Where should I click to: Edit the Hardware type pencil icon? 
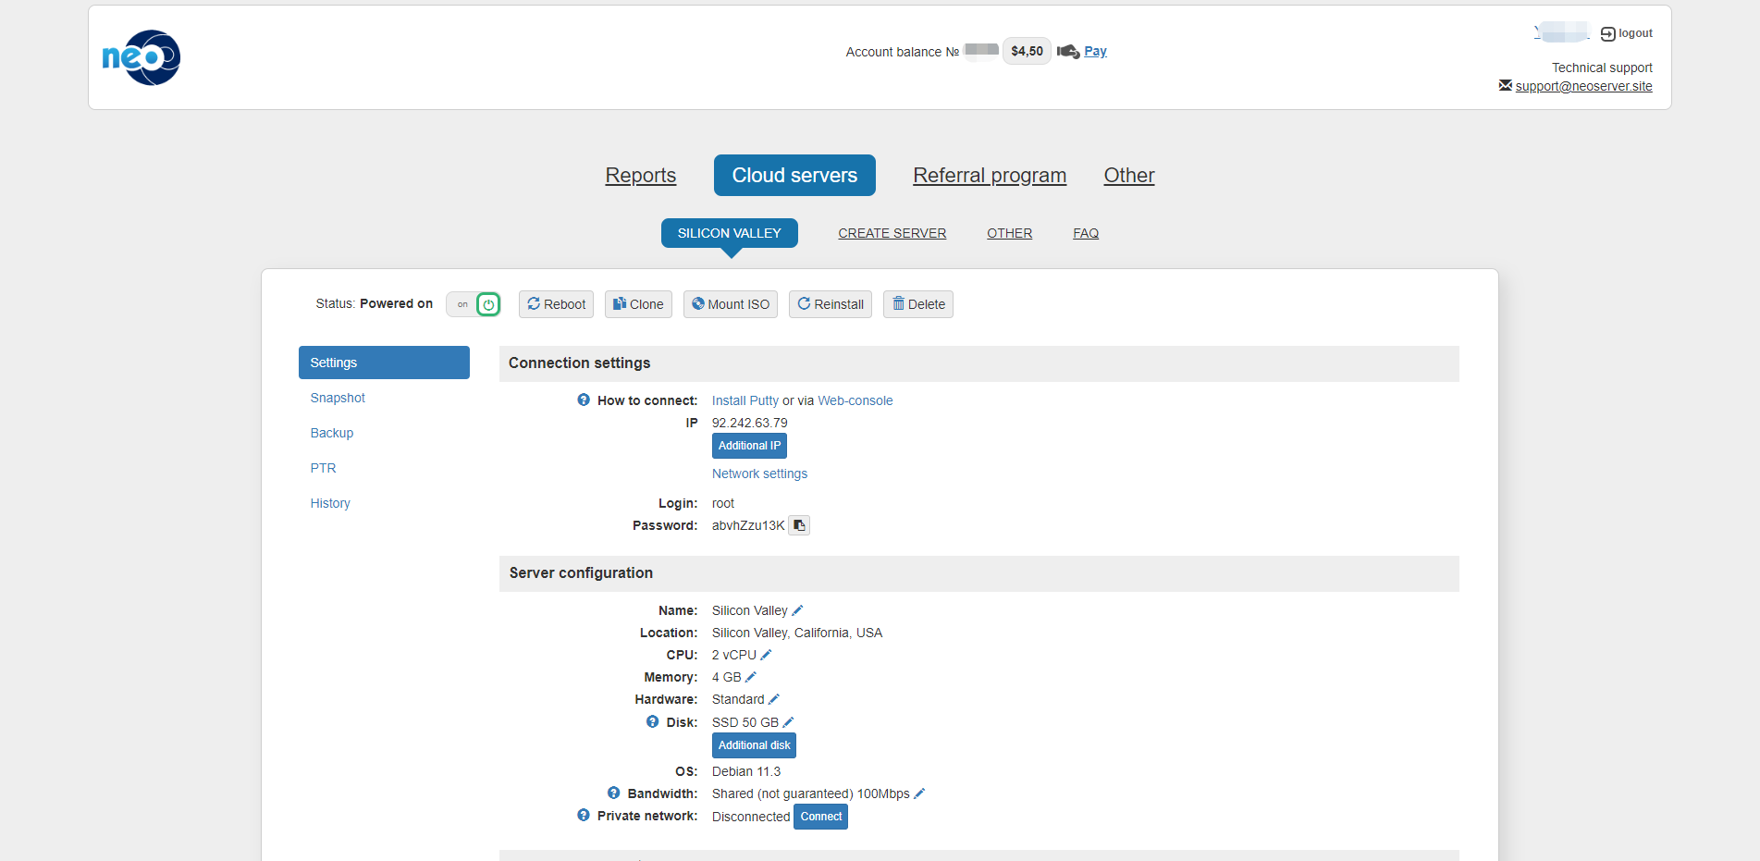coord(774,699)
